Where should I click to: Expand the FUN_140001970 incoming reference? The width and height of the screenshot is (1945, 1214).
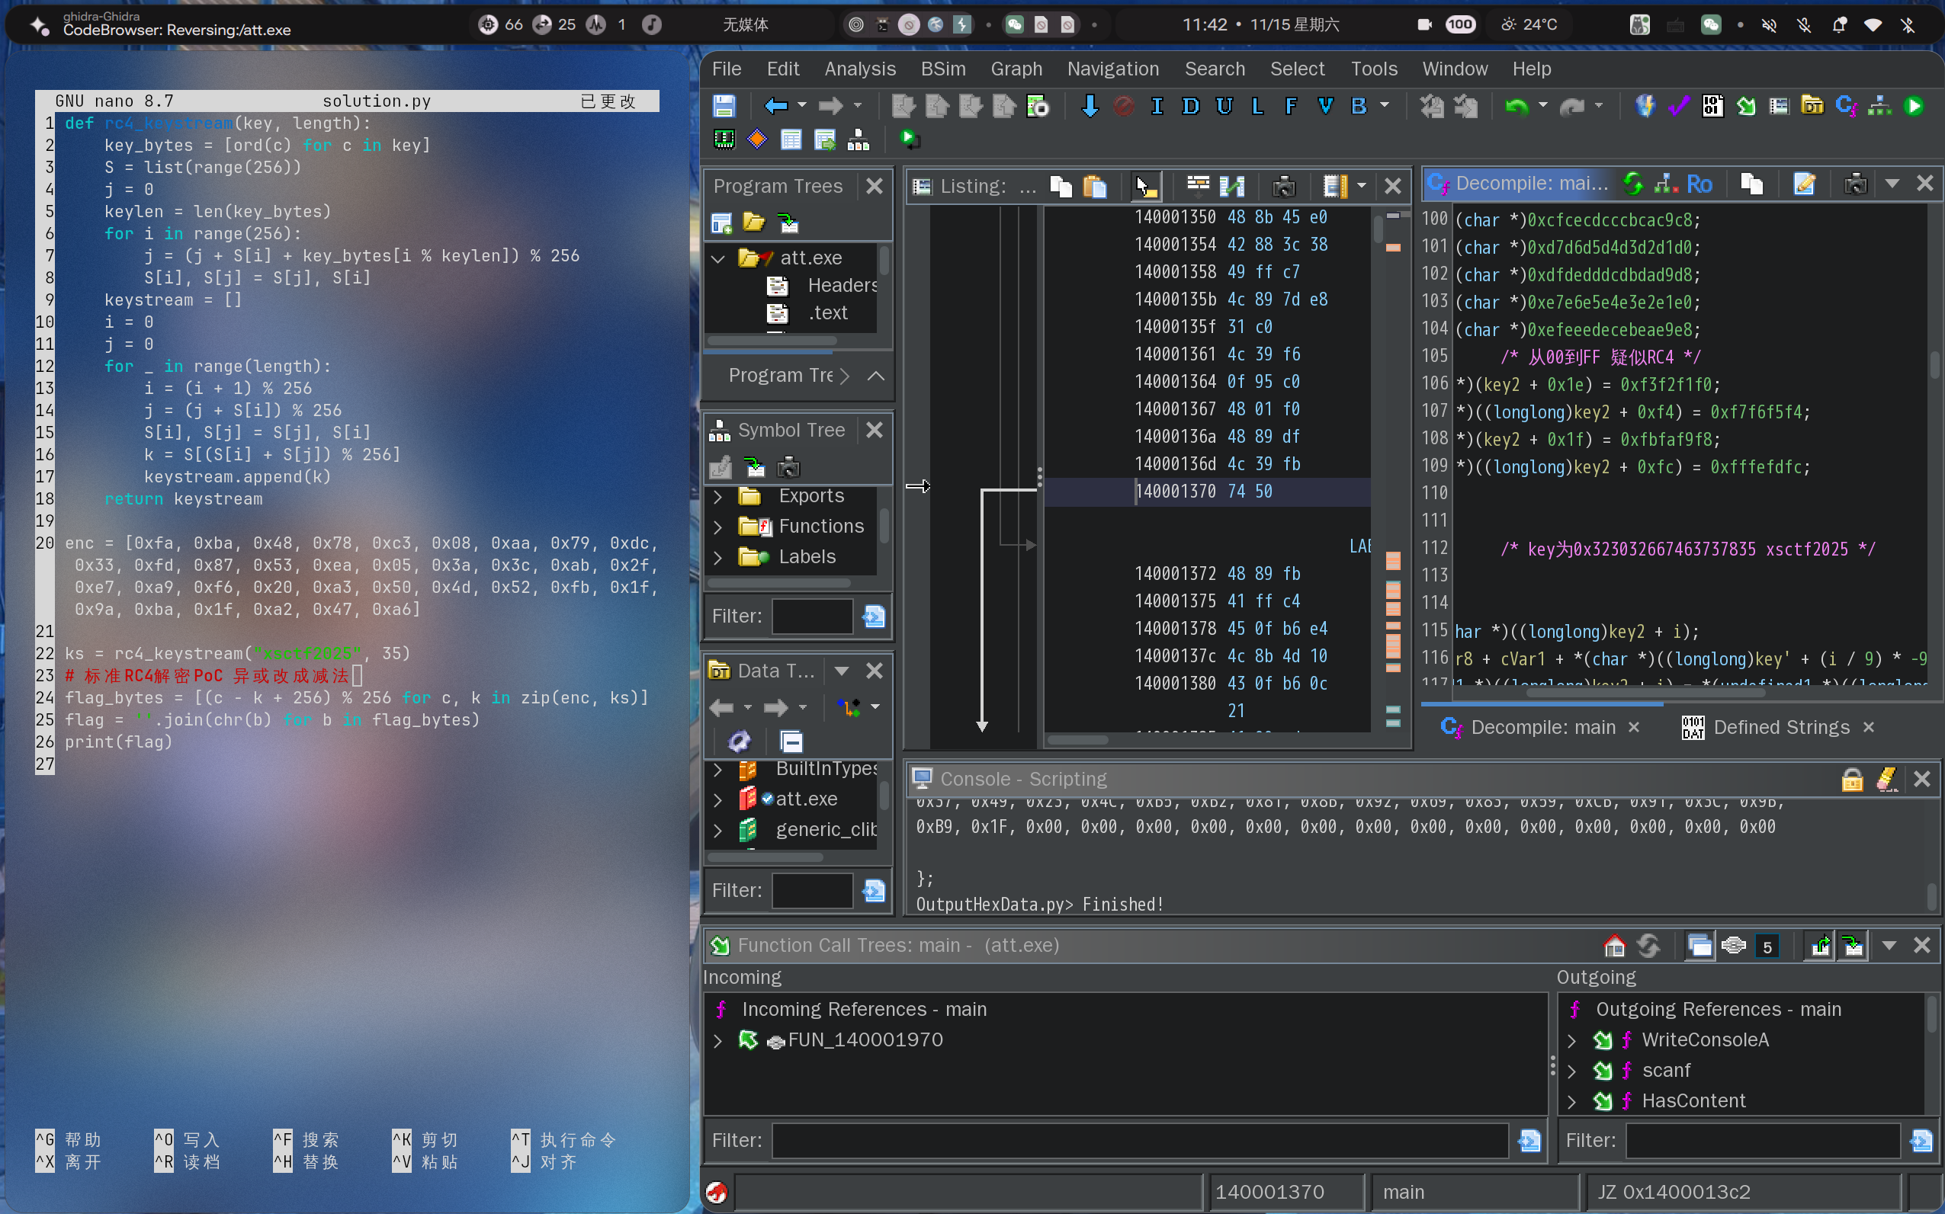[718, 1040]
